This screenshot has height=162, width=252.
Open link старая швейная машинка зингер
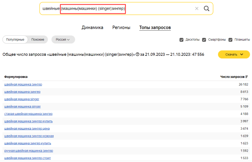pyautogui.click(x=28, y=114)
